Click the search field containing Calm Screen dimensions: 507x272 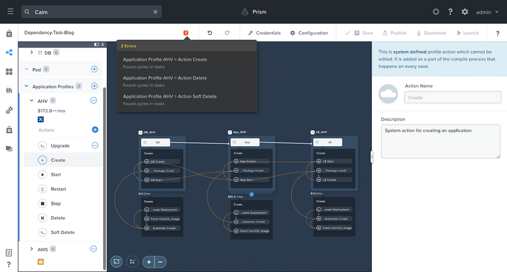(x=92, y=12)
